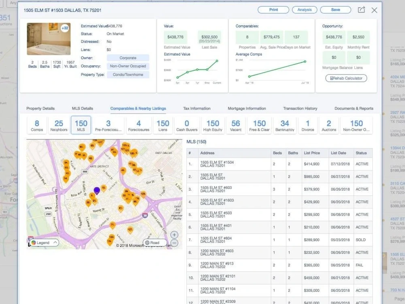Click the orange map pin numbered 19

pyautogui.click(x=104, y=188)
